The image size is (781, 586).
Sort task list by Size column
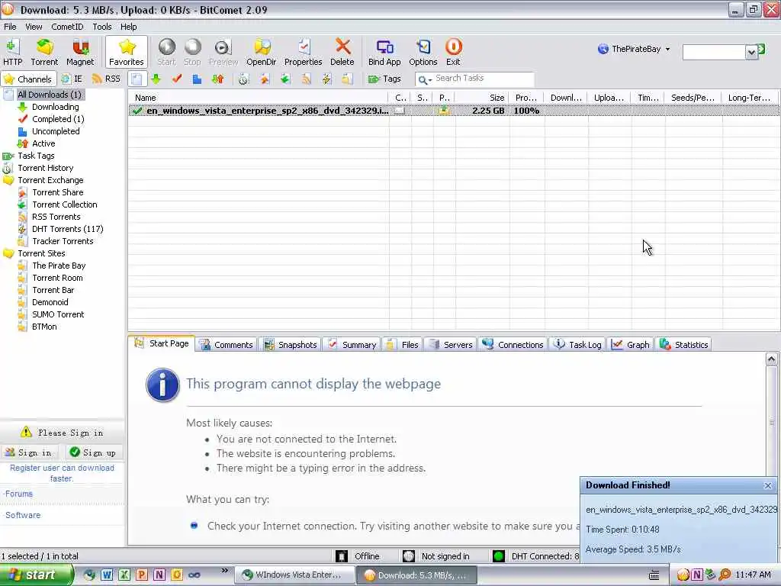(x=482, y=98)
